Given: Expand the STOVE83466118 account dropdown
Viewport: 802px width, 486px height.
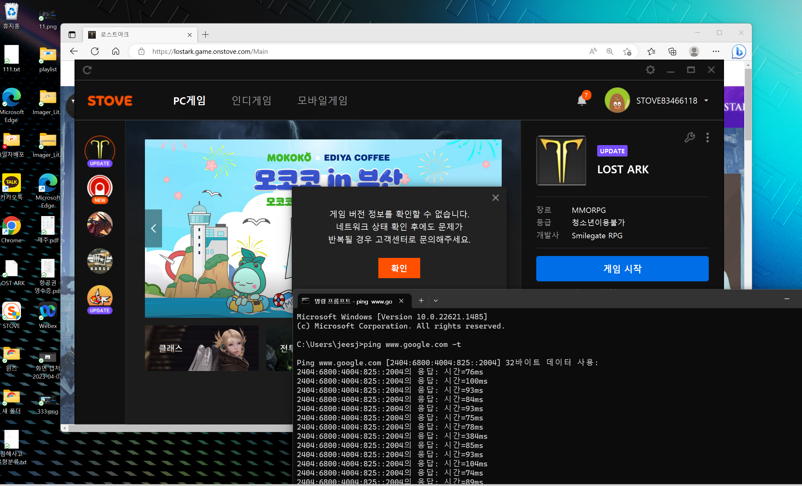Looking at the screenshot, I should coord(706,100).
